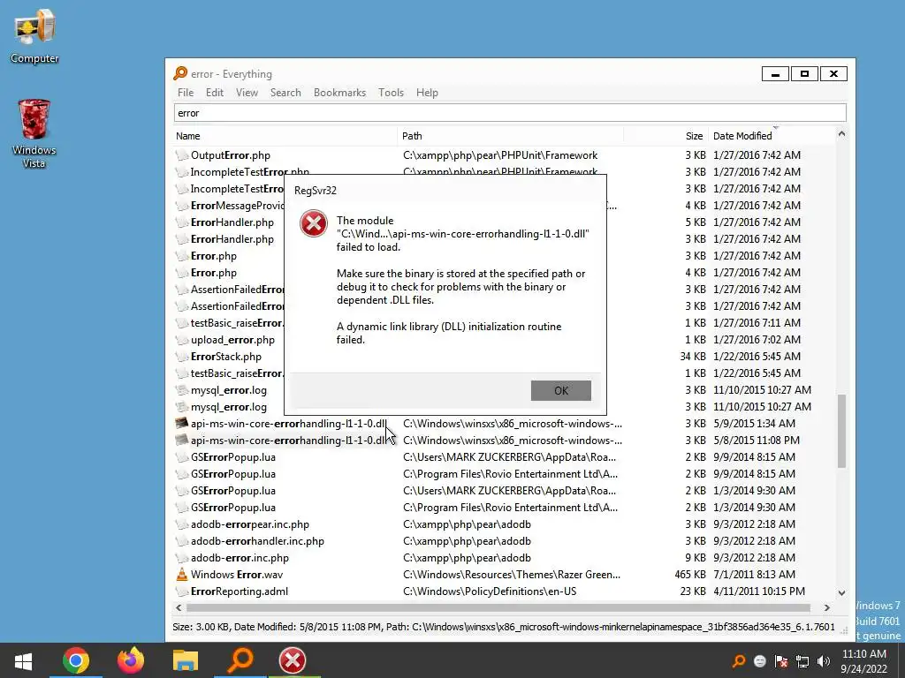This screenshot has height=678, width=905.
Task: Click the file icon of adodb-error.inc.php
Action: (182, 558)
